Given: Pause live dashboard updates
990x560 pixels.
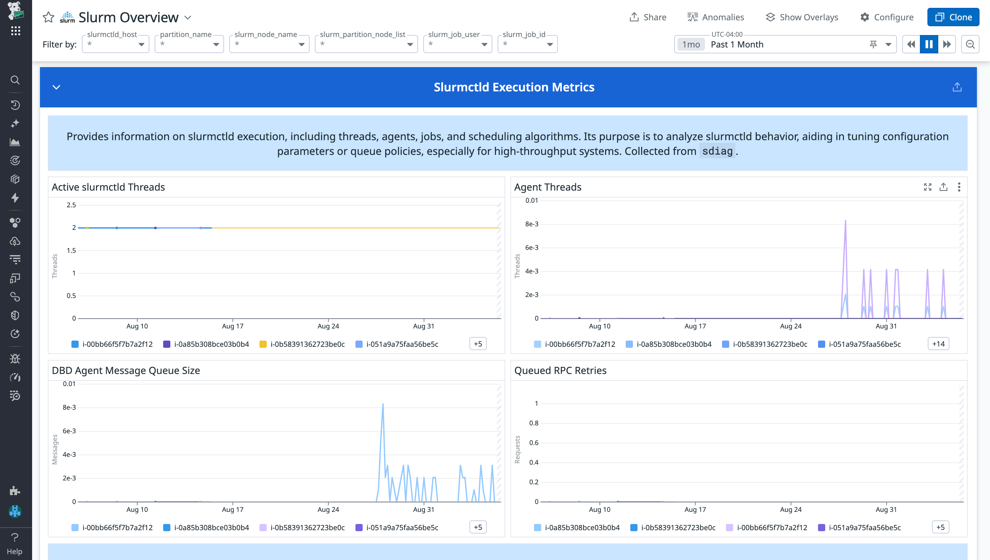Looking at the screenshot, I should (929, 44).
